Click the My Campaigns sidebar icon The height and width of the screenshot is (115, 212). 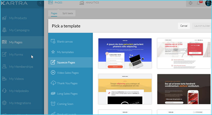tap(4, 30)
